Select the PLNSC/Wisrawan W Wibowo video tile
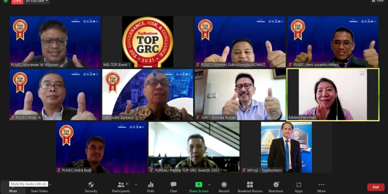Image resolution: width=388 pixels, height=194 pixels. pos(55,42)
